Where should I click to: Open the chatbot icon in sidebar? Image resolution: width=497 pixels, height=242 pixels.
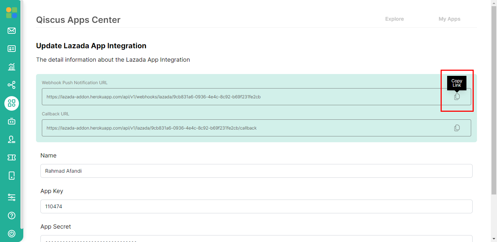click(x=12, y=121)
